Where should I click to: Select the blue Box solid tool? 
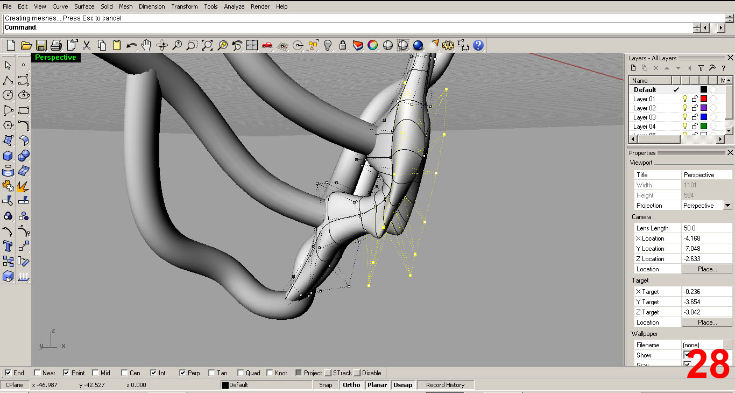click(8, 156)
